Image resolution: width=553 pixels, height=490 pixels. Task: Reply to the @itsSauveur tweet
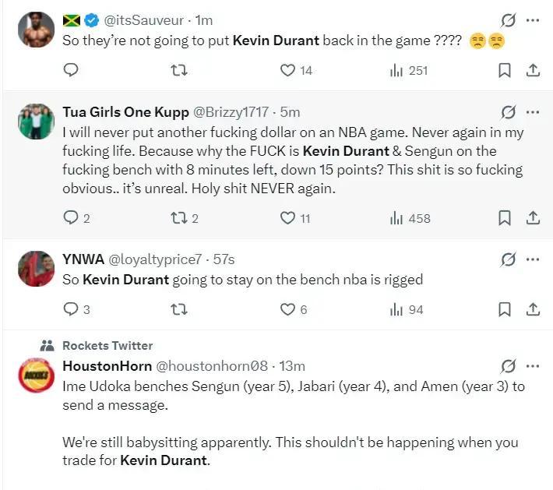point(71,70)
